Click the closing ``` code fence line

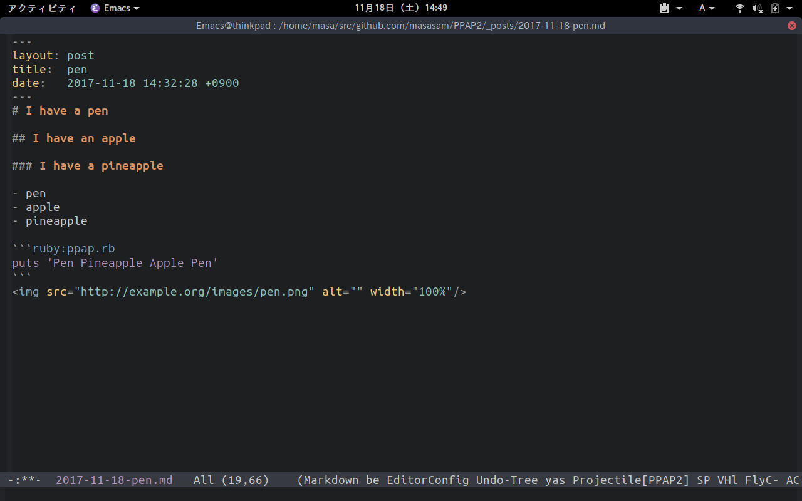coord(22,276)
